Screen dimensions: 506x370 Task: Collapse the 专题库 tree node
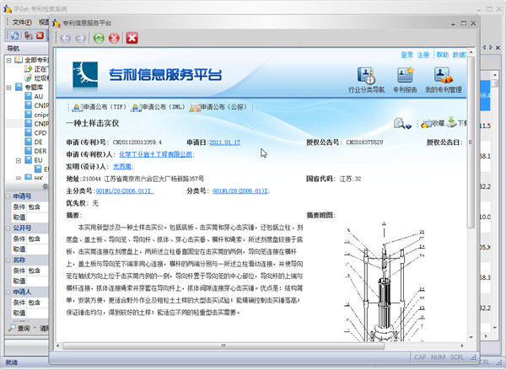click(x=8, y=87)
